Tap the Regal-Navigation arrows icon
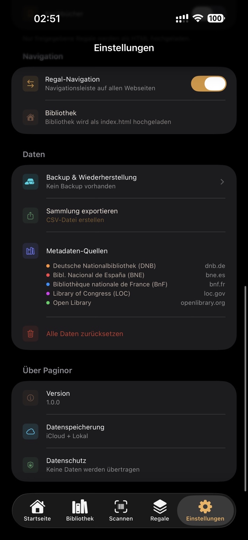248x540 pixels. click(x=31, y=84)
